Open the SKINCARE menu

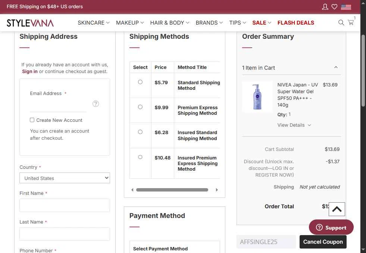93,23
